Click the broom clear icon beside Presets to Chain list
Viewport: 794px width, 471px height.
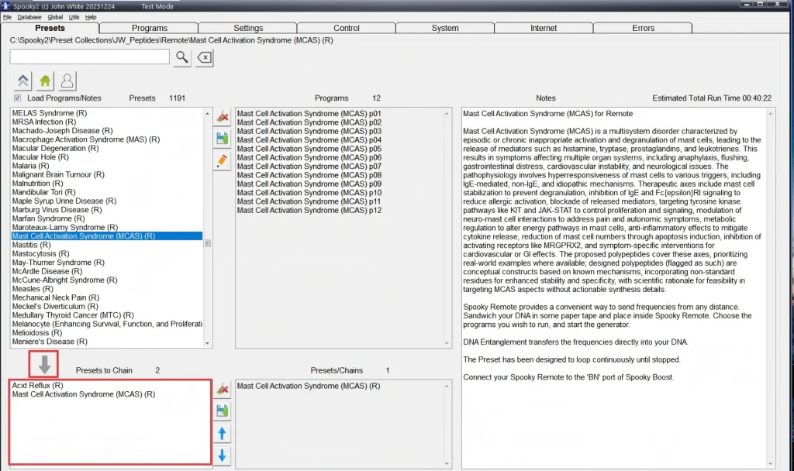(222, 389)
